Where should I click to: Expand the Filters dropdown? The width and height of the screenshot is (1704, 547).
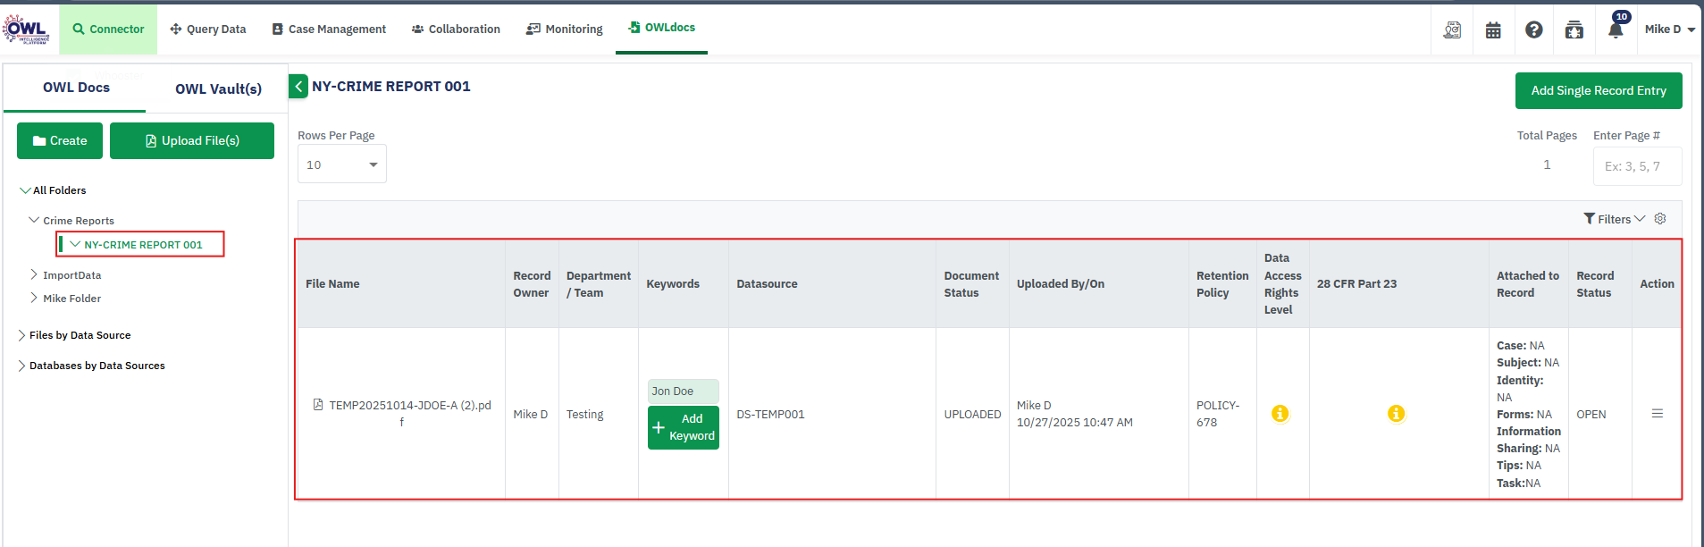point(1614,219)
